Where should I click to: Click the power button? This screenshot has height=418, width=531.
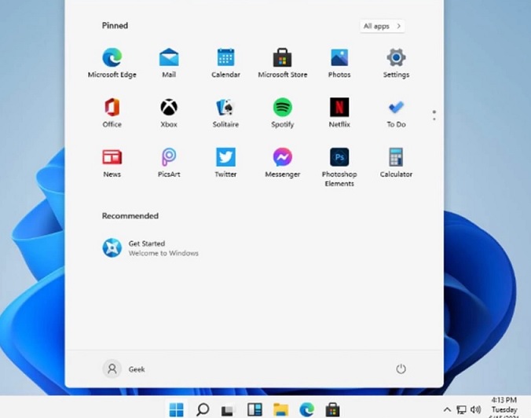click(401, 368)
